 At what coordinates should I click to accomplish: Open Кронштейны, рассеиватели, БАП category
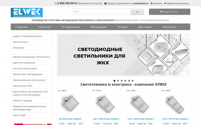(x=31, y=93)
